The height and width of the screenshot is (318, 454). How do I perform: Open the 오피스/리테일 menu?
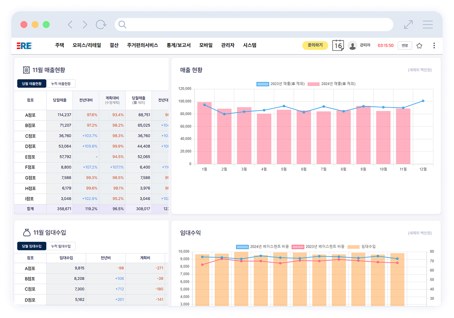(x=87, y=45)
